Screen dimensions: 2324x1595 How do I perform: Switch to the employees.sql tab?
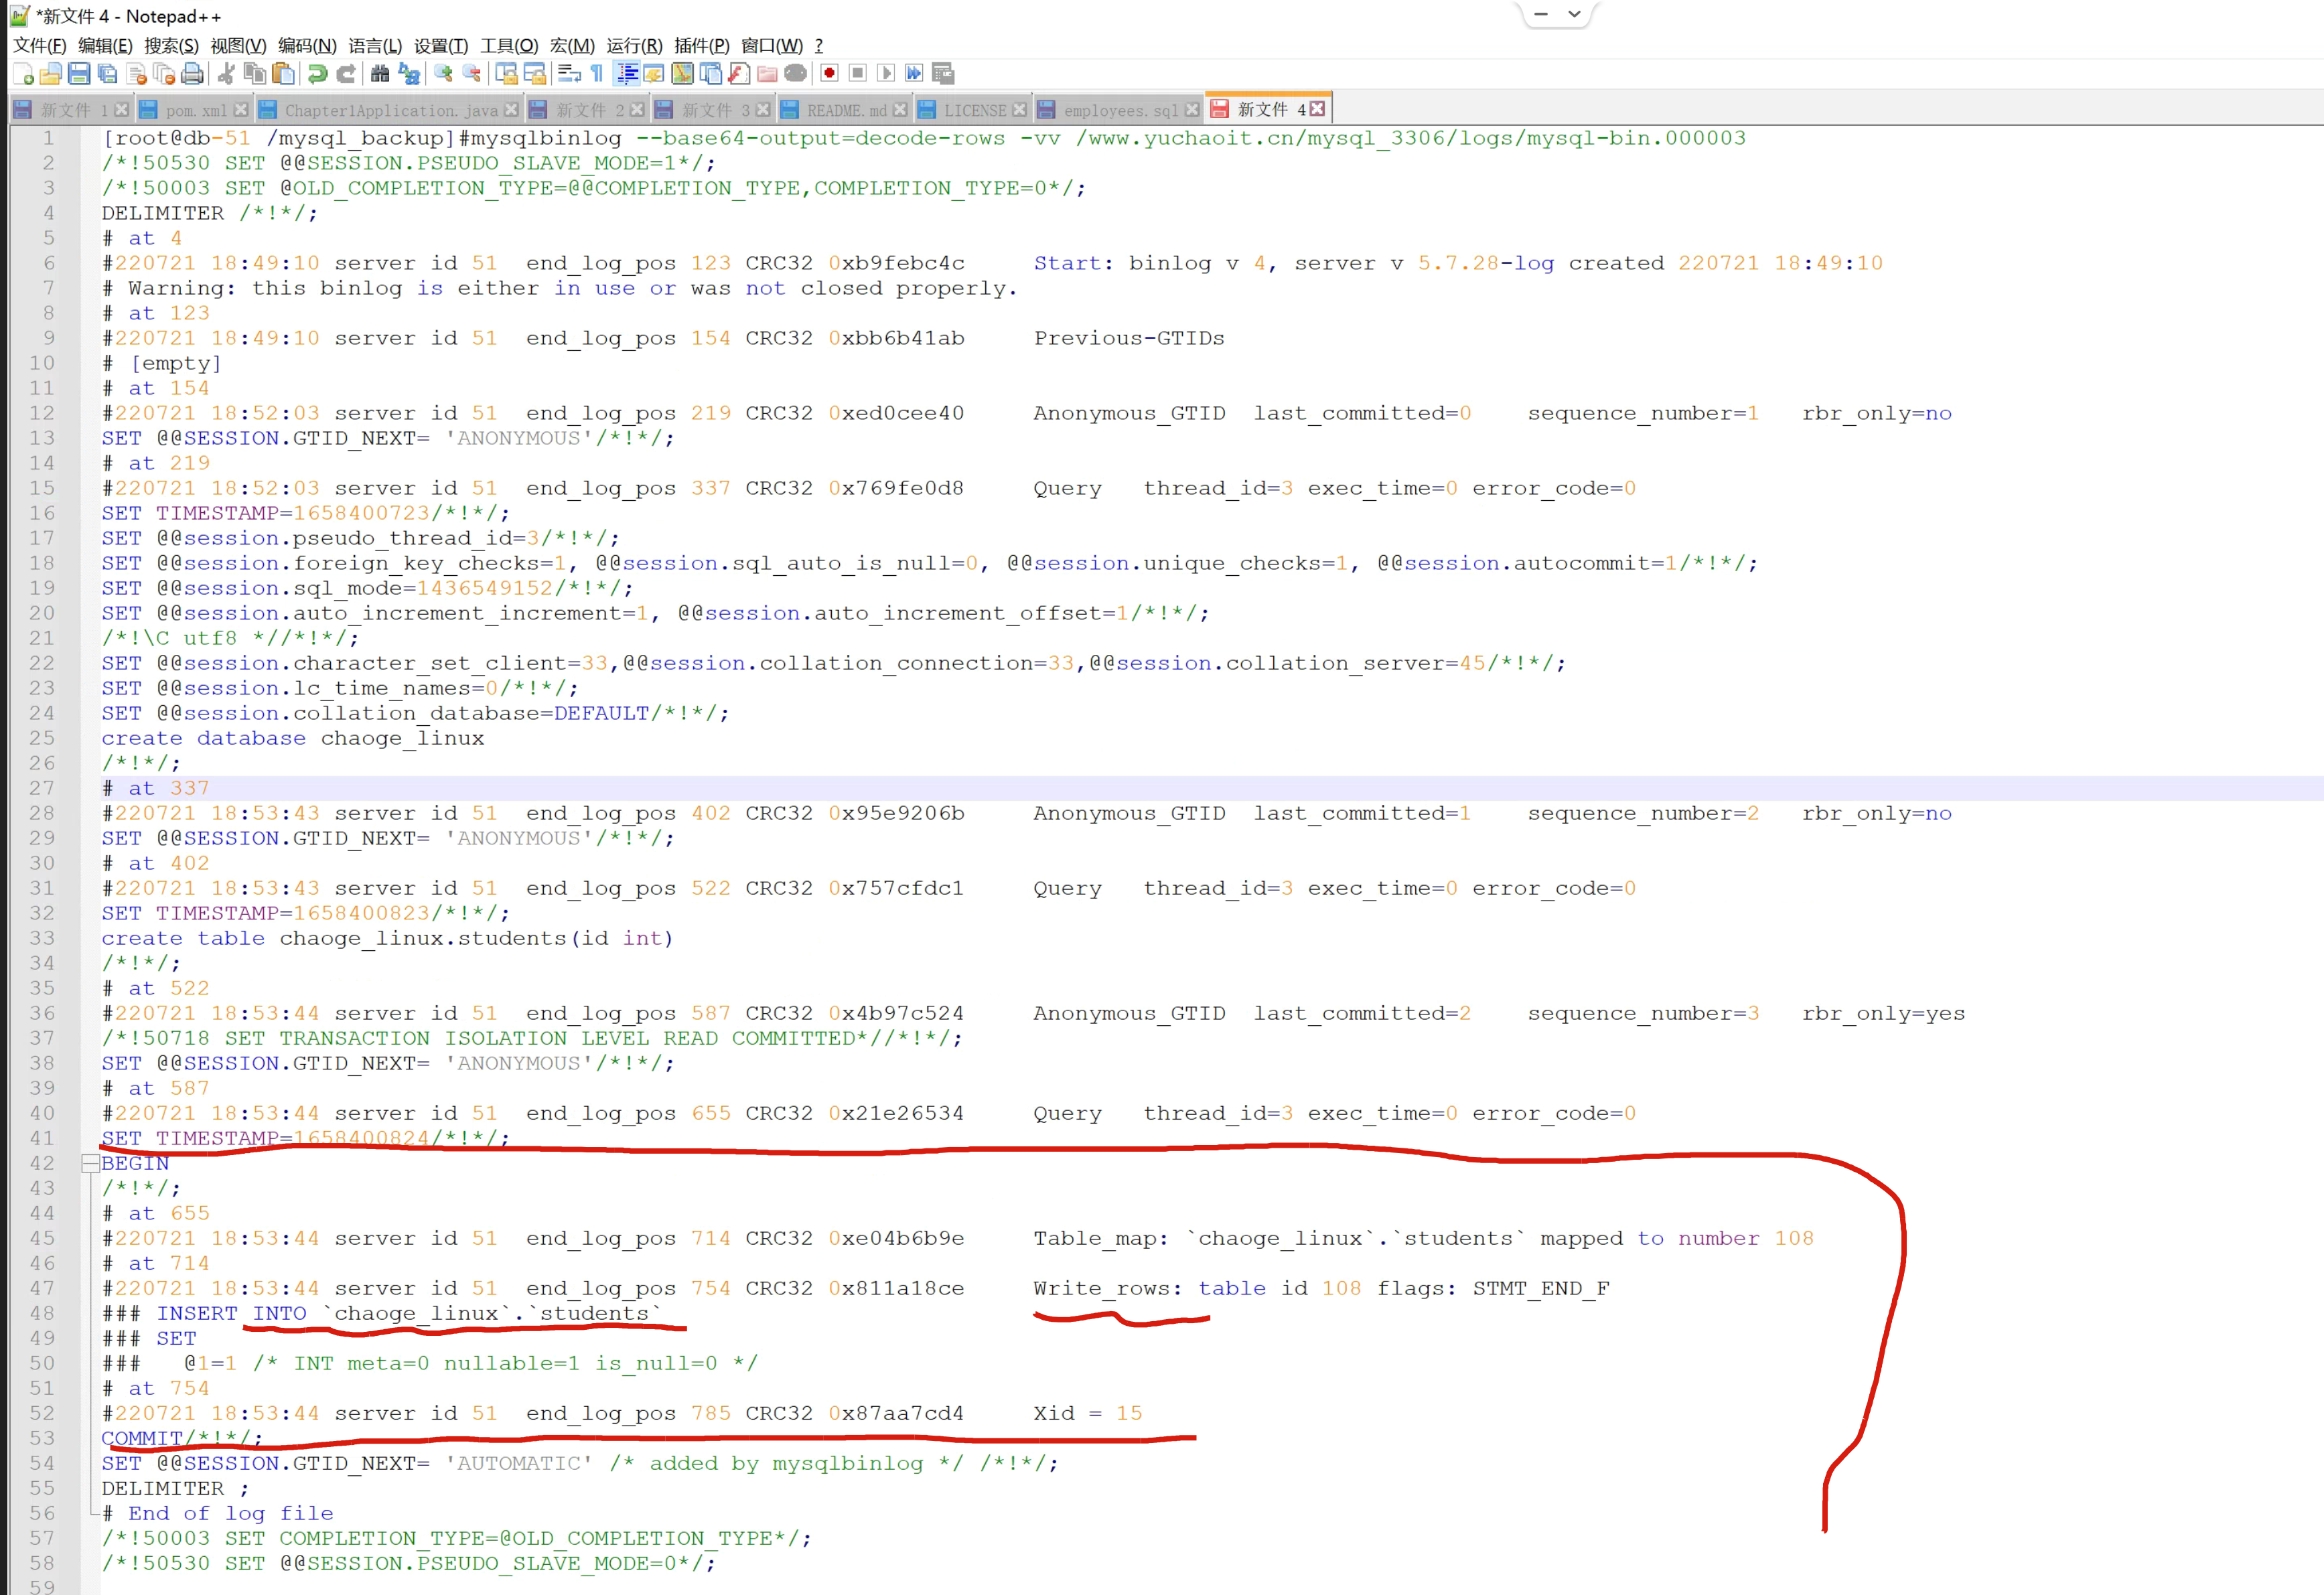click(1120, 110)
